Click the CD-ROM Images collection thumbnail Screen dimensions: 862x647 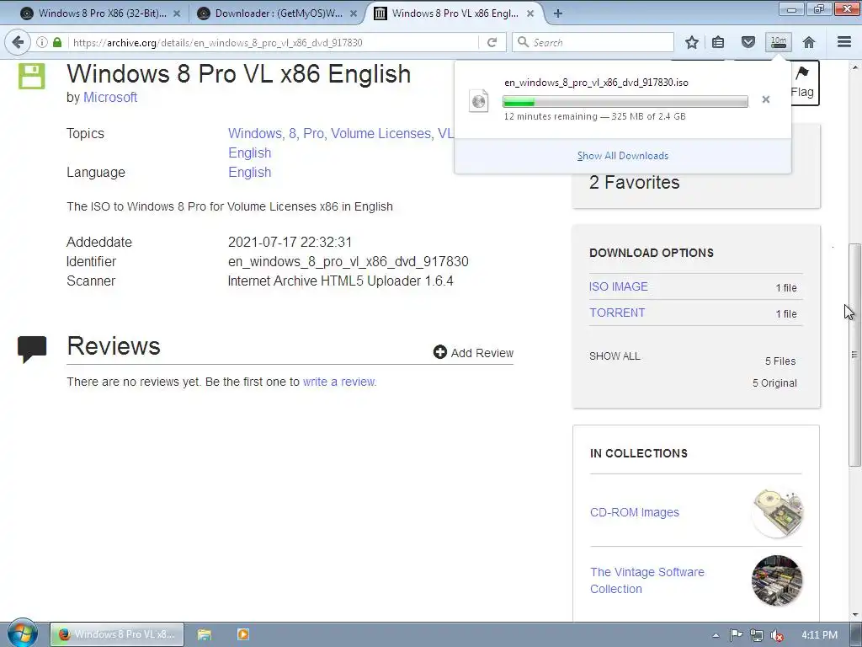(777, 513)
